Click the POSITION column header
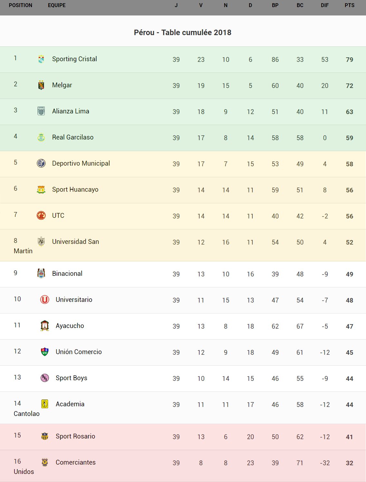The height and width of the screenshot is (482, 366). (21, 5)
